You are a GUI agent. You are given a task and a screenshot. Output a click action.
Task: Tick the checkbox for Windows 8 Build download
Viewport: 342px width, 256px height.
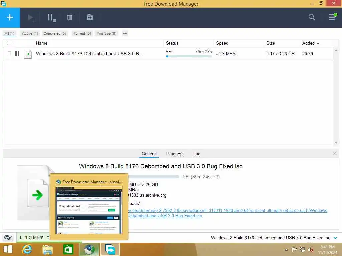click(9, 53)
